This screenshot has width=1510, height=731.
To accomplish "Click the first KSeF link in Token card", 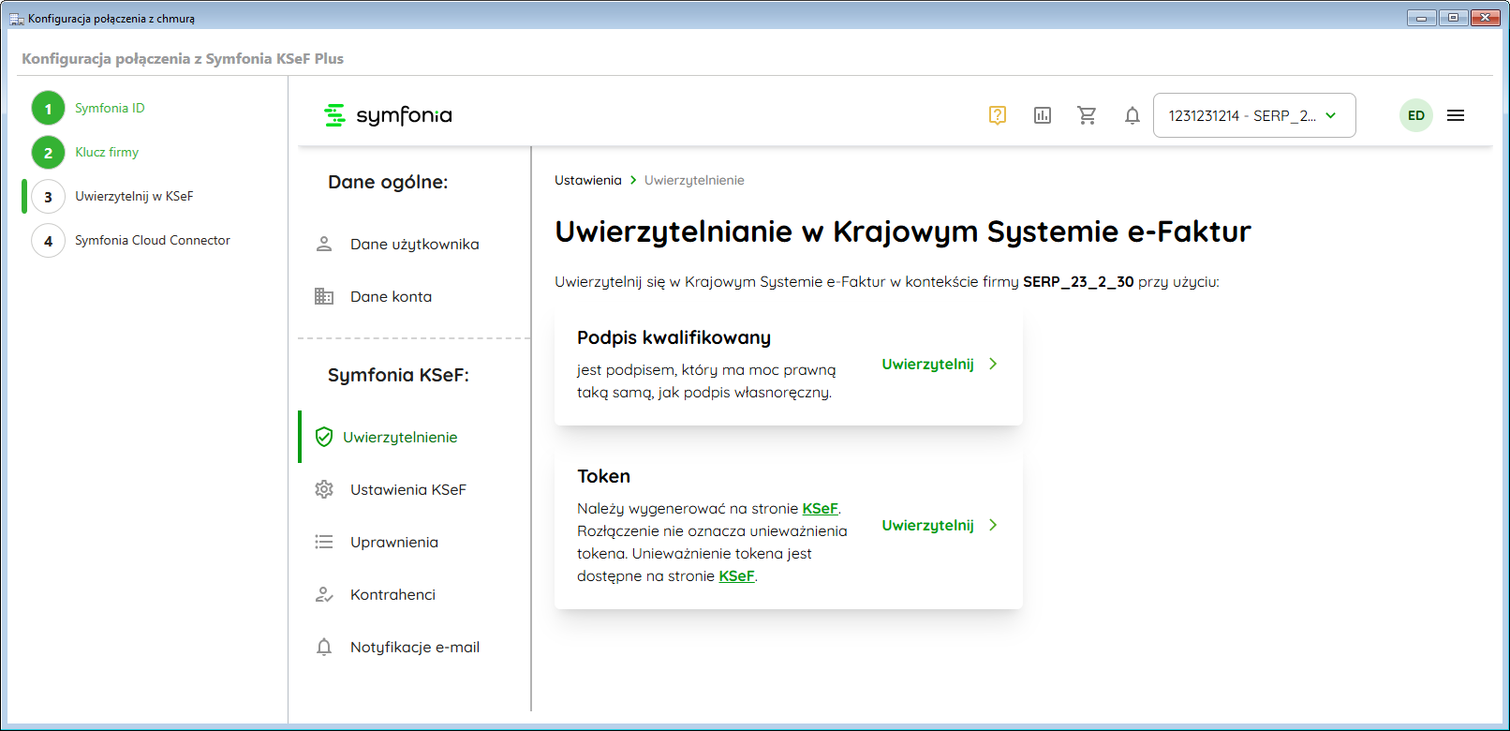I will point(820,508).
